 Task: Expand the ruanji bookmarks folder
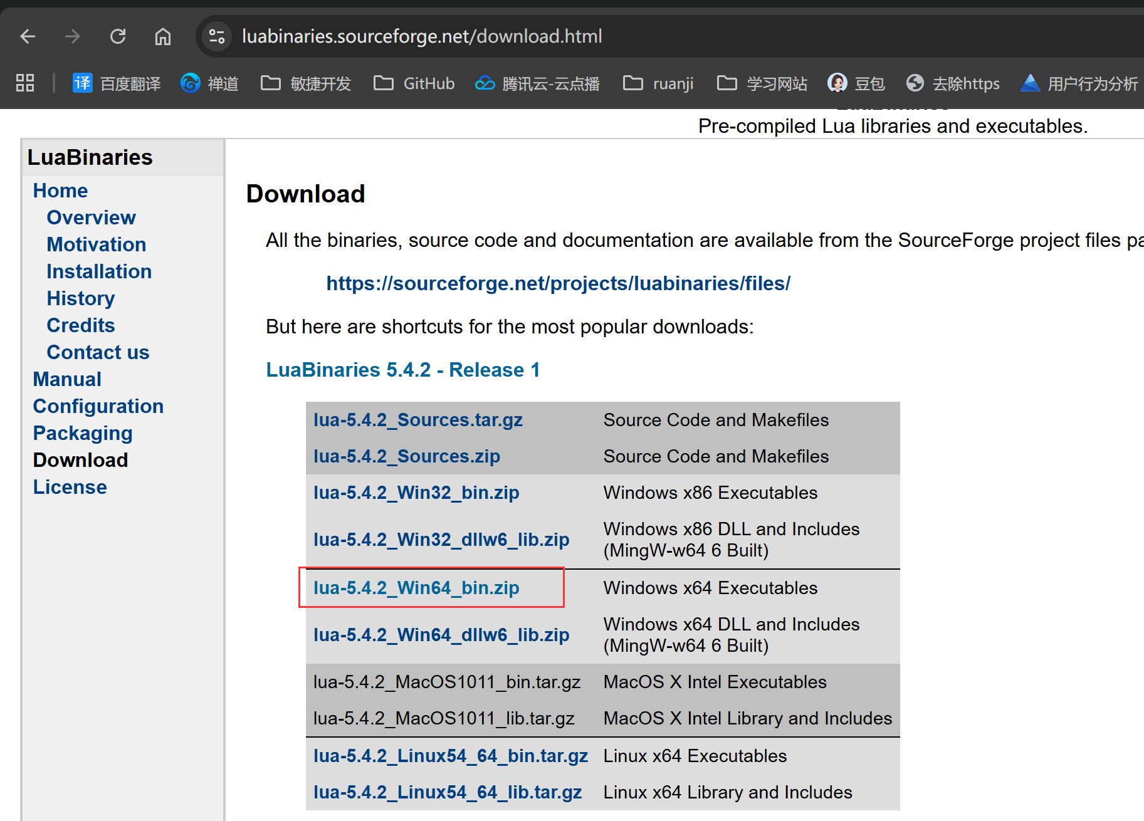(658, 83)
